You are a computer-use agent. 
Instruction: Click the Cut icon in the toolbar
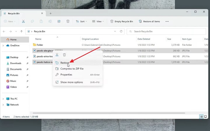23,21
